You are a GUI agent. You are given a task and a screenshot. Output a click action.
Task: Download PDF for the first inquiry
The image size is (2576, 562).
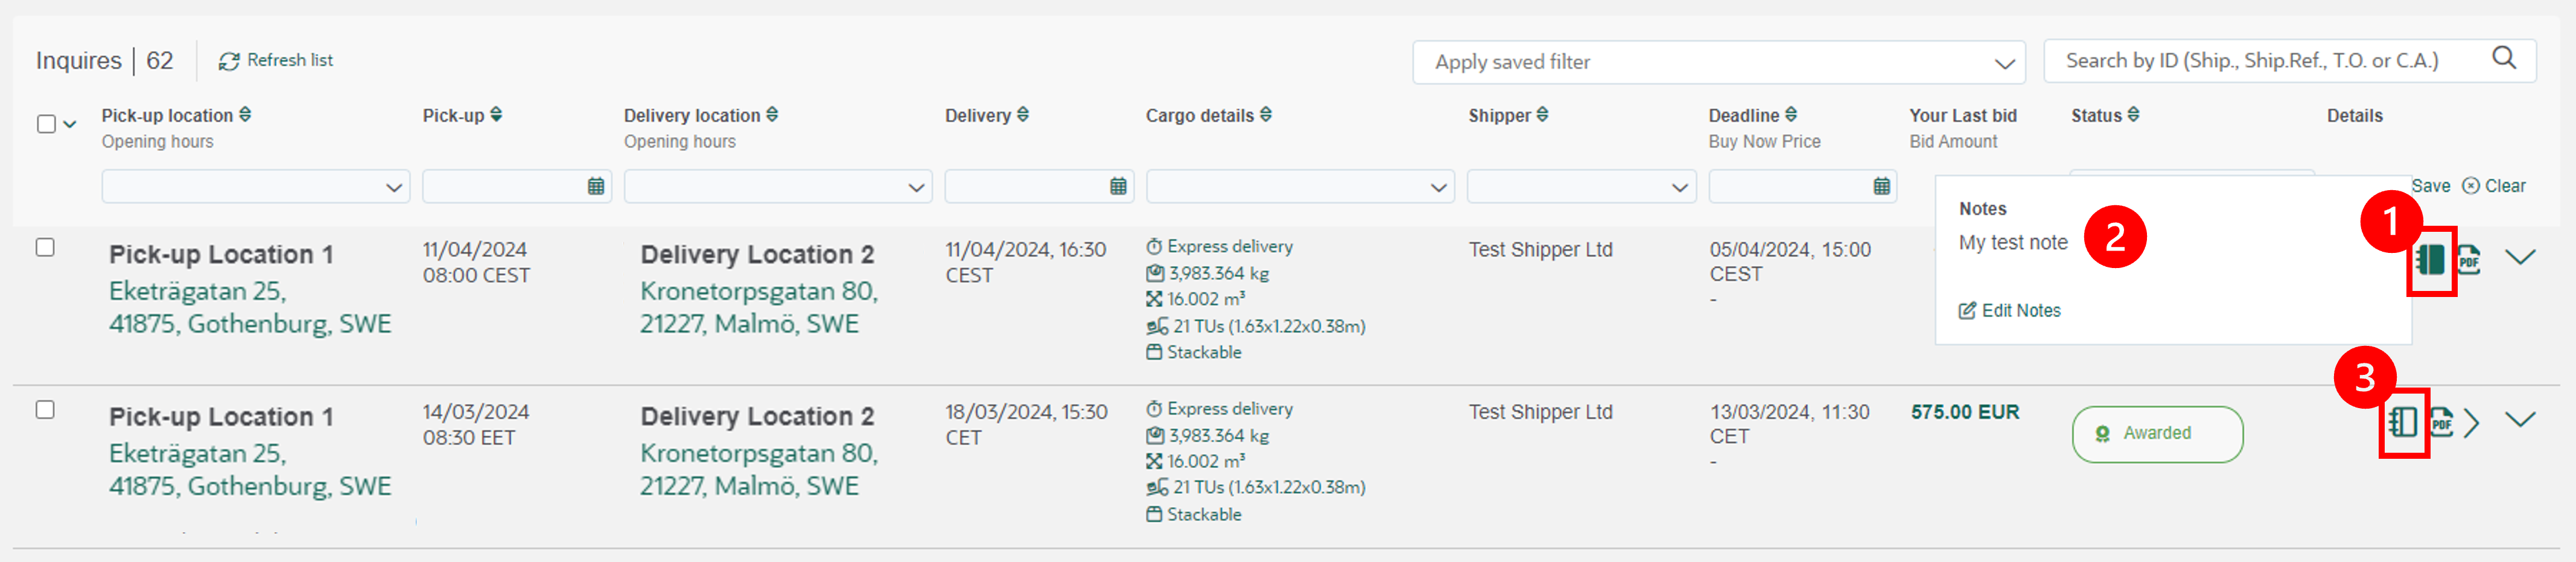click(2468, 260)
